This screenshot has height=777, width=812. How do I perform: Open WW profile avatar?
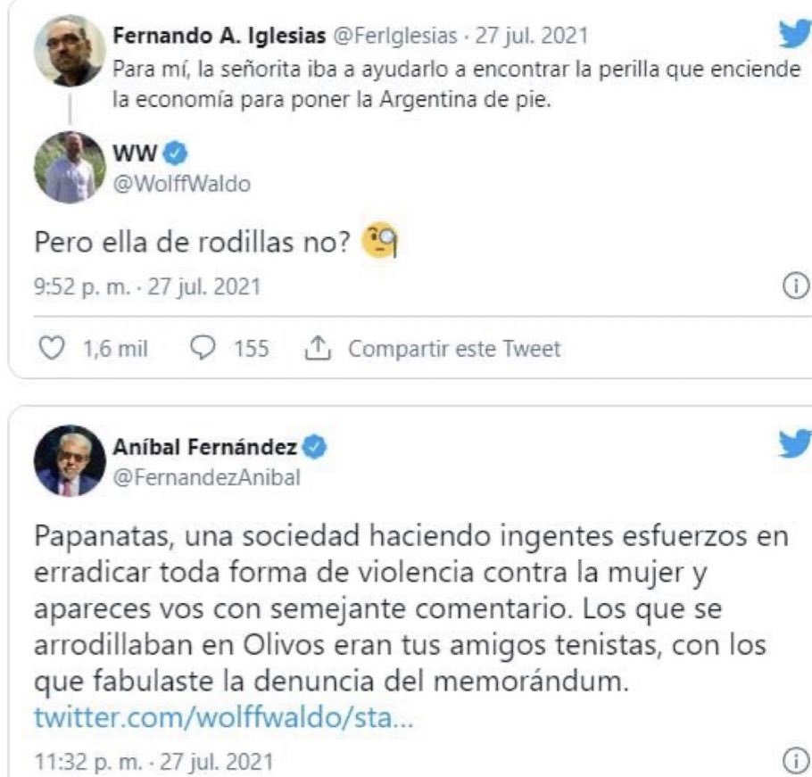tap(70, 167)
